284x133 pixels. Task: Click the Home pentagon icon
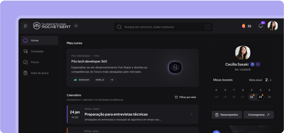coord(26,41)
